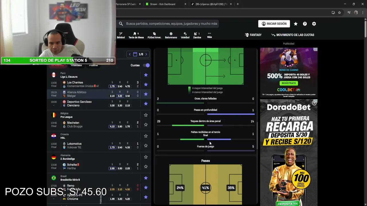The height and width of the screenshot is (206, 367).
Task: Favorite the Remo match star
Action: [x=146, y=187]
